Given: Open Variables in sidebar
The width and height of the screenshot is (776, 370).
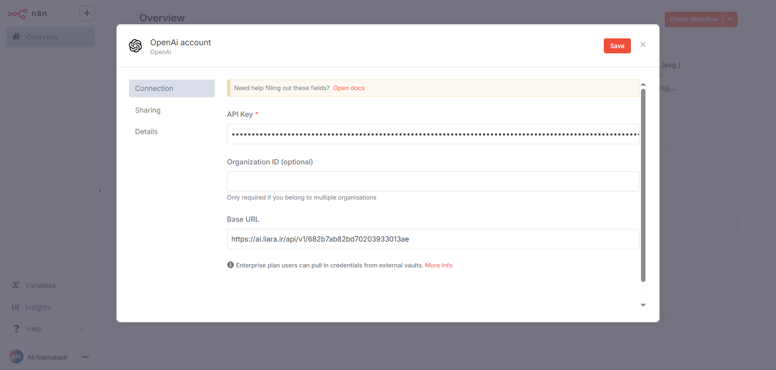Looking at the screenshot, I should 50,286.
